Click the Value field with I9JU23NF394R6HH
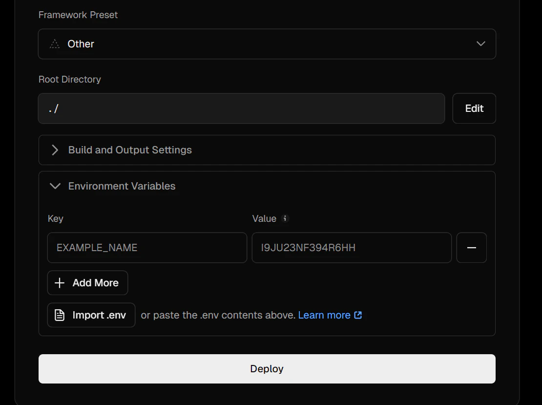542x405 pixels. click(x=352, y=248)
